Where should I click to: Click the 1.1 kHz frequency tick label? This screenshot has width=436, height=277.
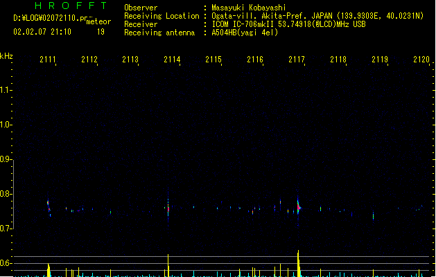click(5, 90)
